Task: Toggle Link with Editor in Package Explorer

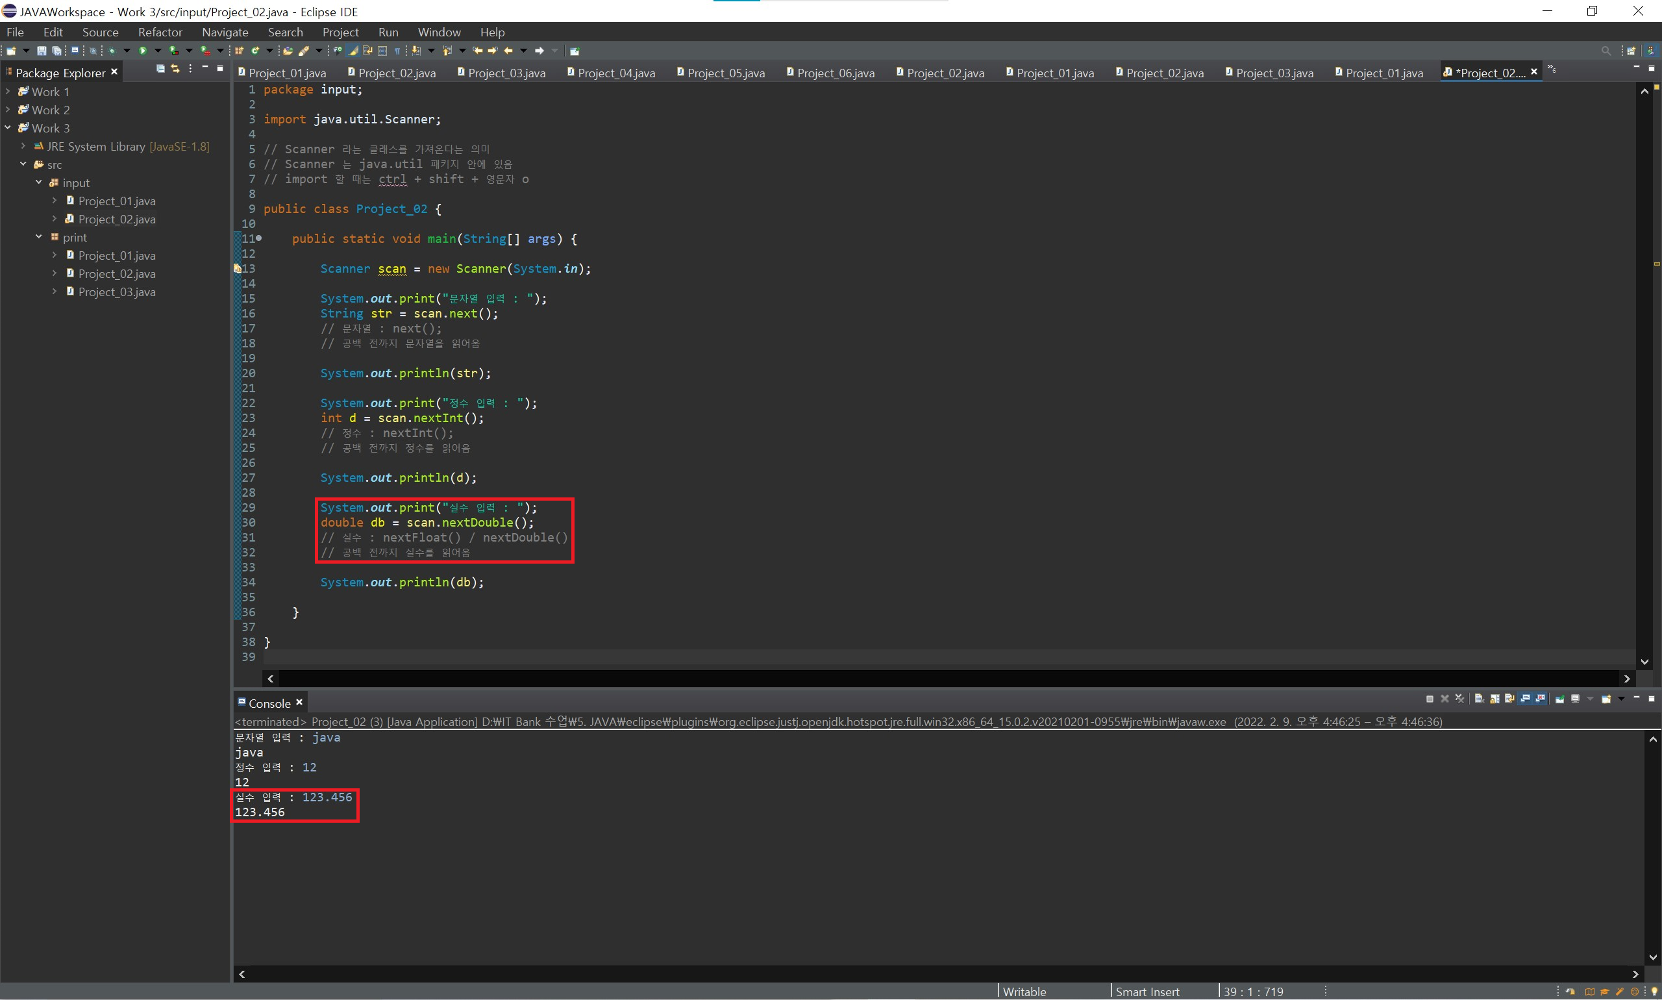Action: [x=175, y=69]
